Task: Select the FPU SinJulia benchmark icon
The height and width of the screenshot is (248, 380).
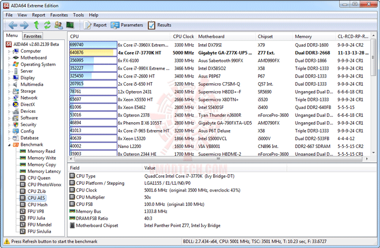Action: [x=23, y=231]
